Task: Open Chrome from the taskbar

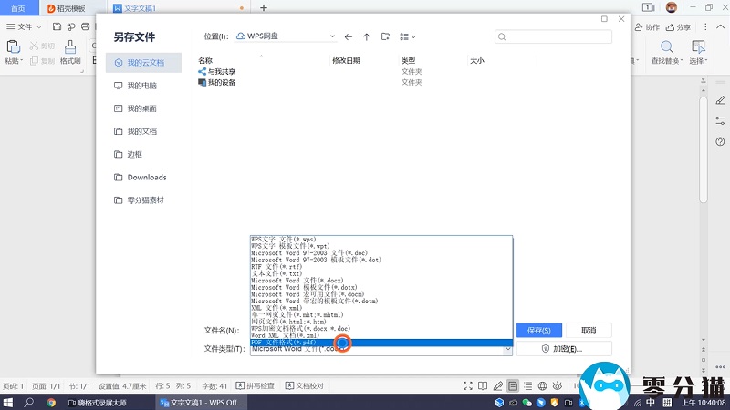Action: pos(51,403)
